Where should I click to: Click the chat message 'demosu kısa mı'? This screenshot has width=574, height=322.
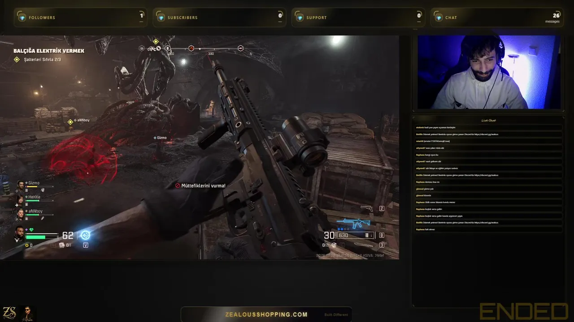[432, 182]
